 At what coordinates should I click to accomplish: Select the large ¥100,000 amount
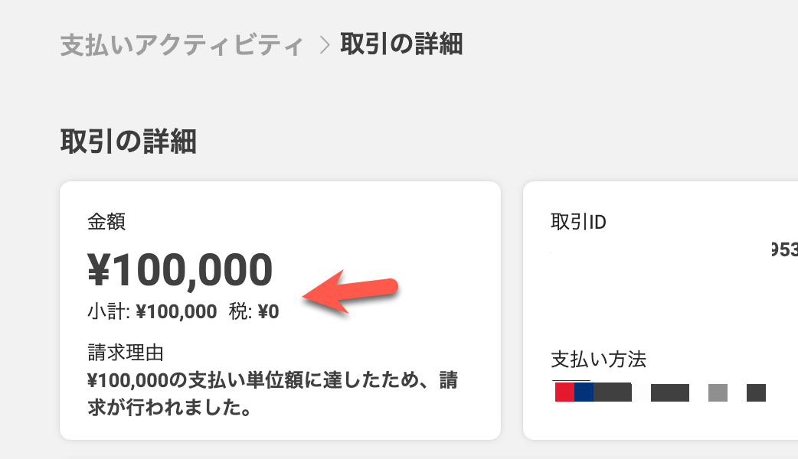pos(180,271)
